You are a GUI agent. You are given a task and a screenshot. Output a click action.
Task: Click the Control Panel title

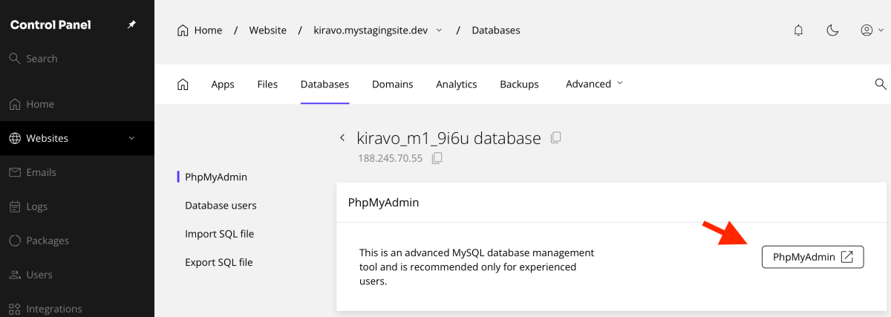[50, 24]
